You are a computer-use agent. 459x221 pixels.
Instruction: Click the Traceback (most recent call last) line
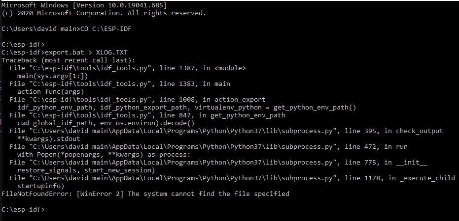(68, 60)
